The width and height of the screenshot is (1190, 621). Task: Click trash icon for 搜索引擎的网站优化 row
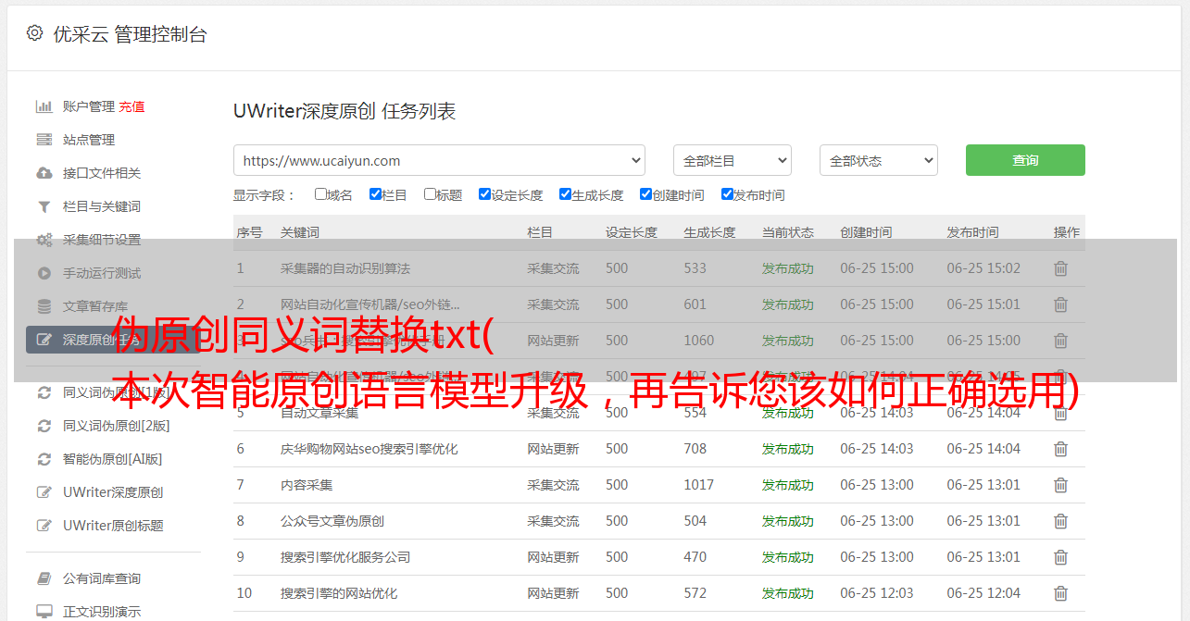pos(1060,593)
